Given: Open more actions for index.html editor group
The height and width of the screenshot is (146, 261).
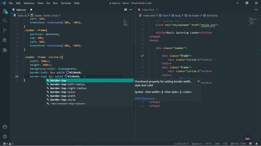Looking at the screenshot, I should tap(256, 10).
